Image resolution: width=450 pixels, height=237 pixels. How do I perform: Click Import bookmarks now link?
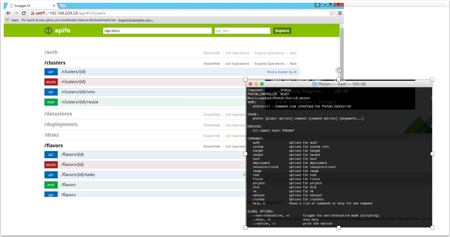pos(136,20)
